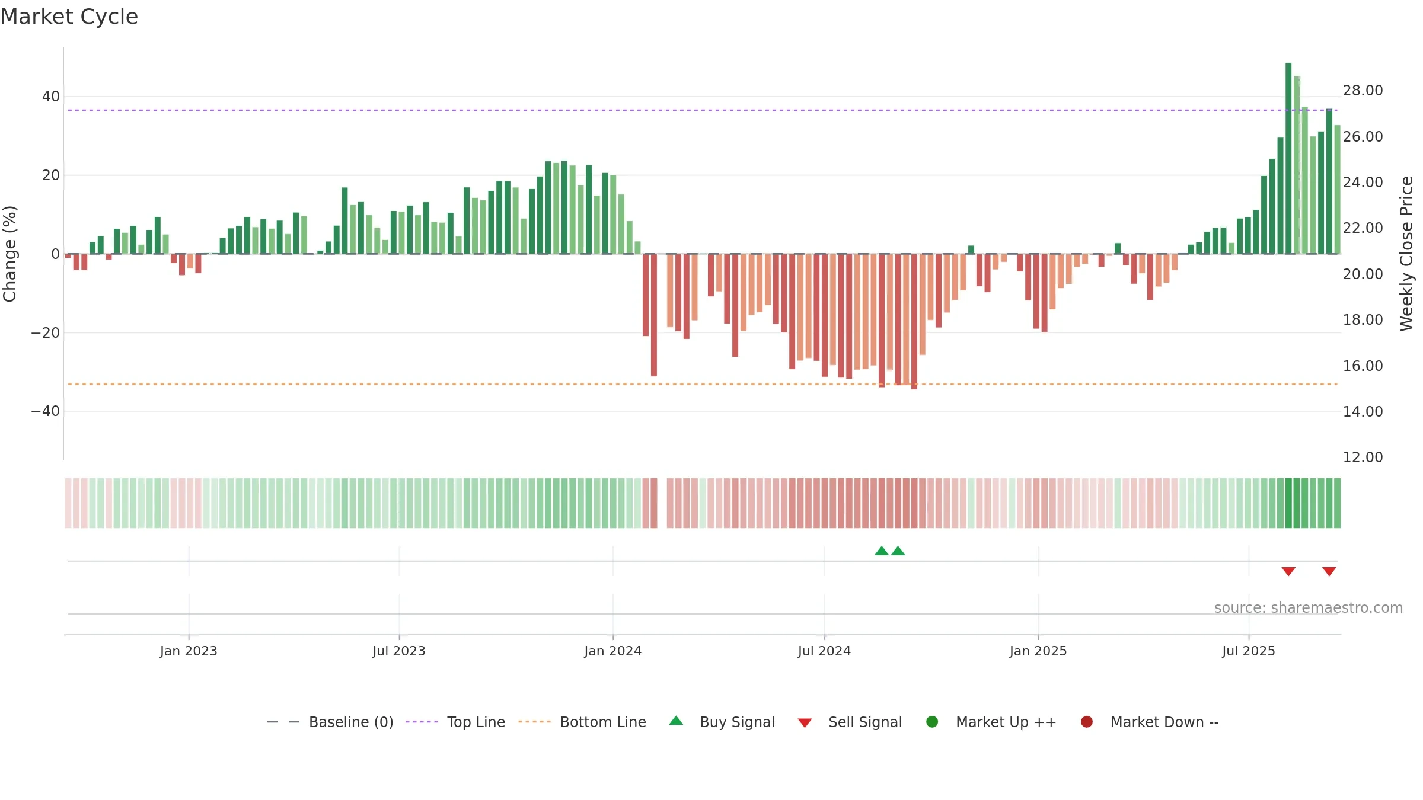1423x800 pixels.
Task: Click the Jul 2025 axis label
Action: [x=1249, y=651]
